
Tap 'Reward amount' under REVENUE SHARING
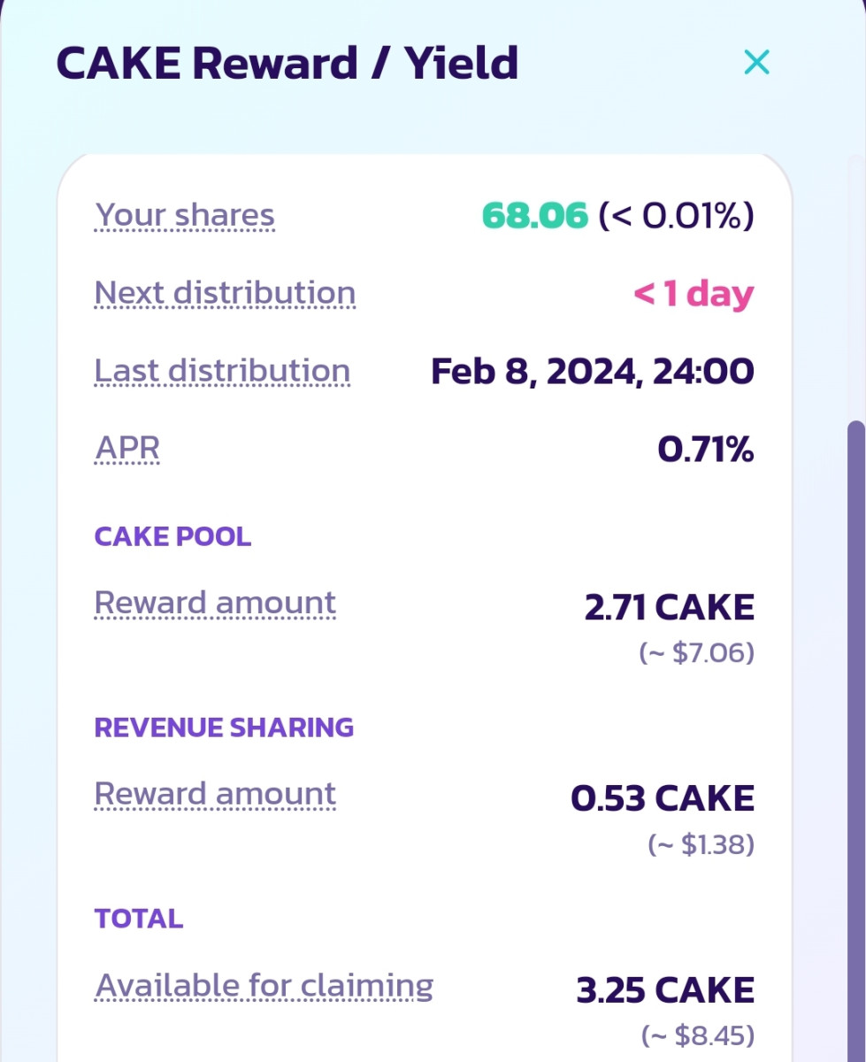coord(215,794)
